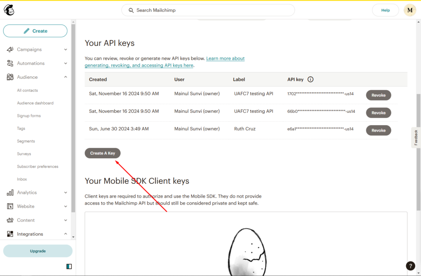Click the API key info icon
The width and height of the screenshot is (421, 276).
coord(310,79)
